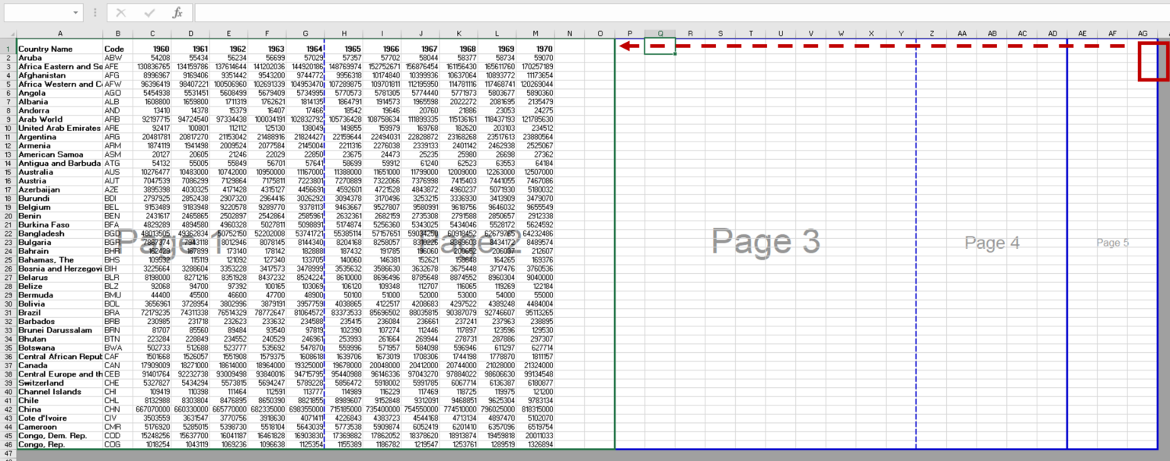
Task: Click the Select All triangle above row headers
Action: tap(12, 33)
